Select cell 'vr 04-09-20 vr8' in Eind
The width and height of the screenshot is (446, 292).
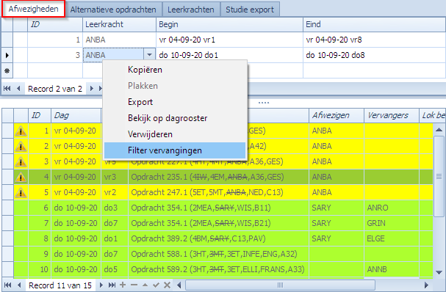[x=374, y=40]
